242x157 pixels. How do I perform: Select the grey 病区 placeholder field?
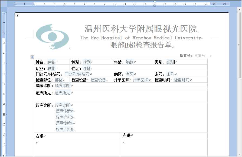click(x=129, y=74)
